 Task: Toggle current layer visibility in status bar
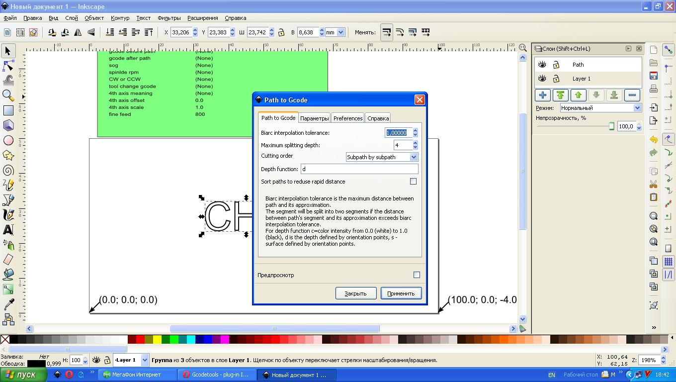[96, 360]
